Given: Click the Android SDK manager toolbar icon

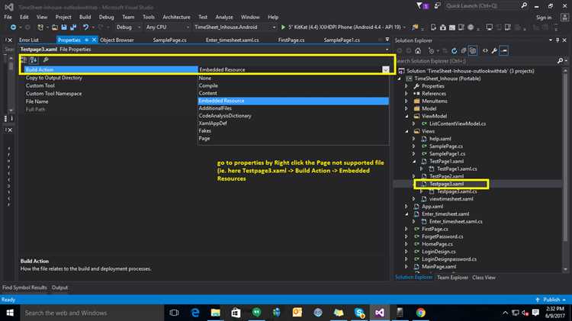Looking at the screenshot, I should [442, 27].
